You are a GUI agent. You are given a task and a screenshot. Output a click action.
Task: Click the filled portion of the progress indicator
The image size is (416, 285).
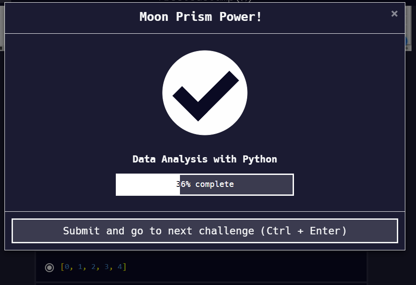[147, 184]
